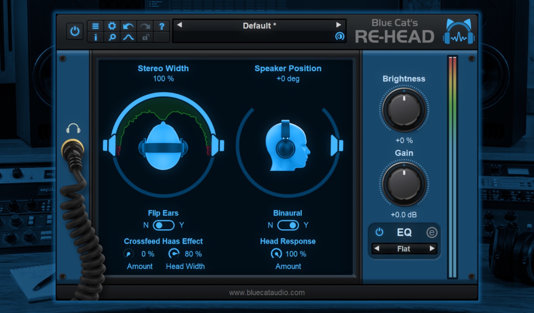This screenshot has height=313, width=534.
Task: Click the output level meter
Action: [453, 167]
